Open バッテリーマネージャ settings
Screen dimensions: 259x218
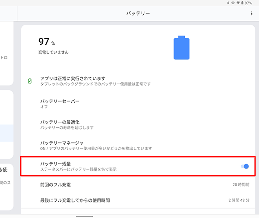[x=138, y=145]
